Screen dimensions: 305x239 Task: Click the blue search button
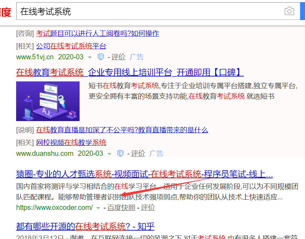[303, 11]
